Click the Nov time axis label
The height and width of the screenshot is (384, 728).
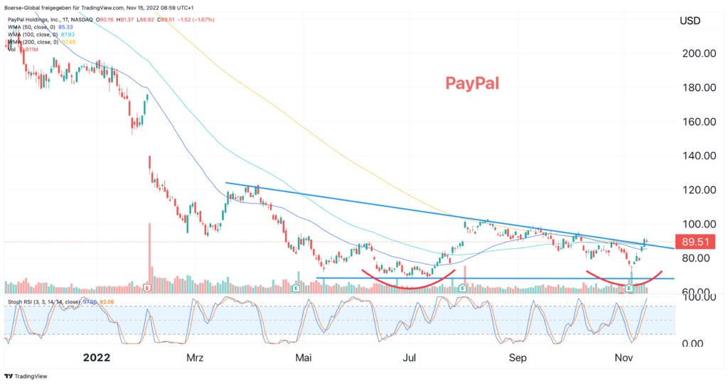(623, 358)
